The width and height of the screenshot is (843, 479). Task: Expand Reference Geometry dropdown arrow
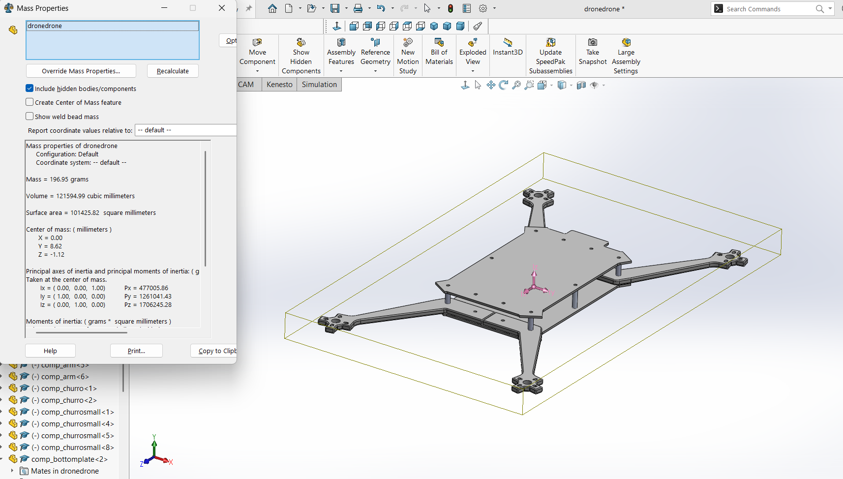point(375,71)
